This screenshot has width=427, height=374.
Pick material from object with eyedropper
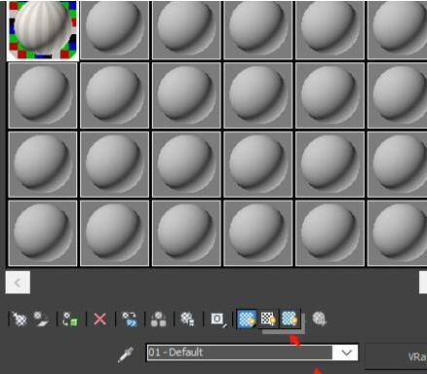coord(126,355)
